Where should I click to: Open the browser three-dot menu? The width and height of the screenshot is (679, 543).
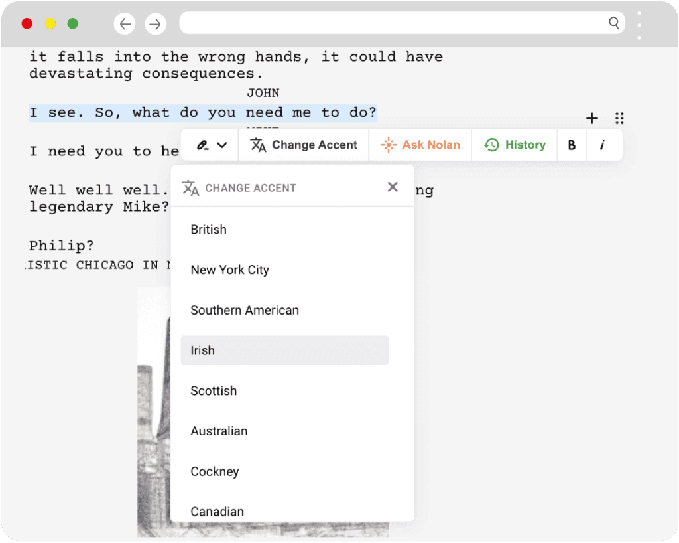tap(639, 25)
